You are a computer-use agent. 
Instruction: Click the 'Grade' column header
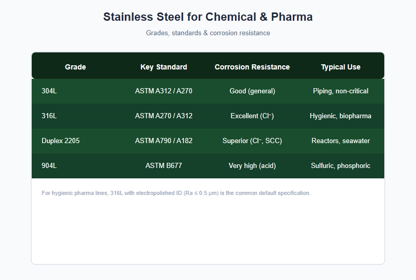point(75,67)
